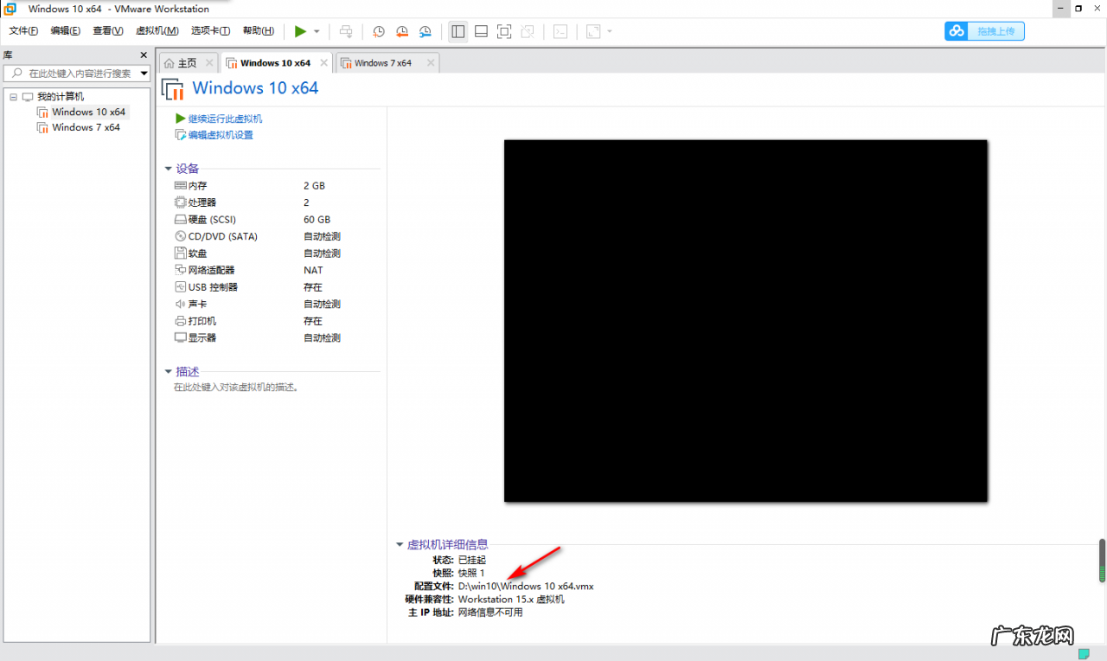
Task: Collapse the 设备 (Devices) section
Action: click(x=168, y=169)
